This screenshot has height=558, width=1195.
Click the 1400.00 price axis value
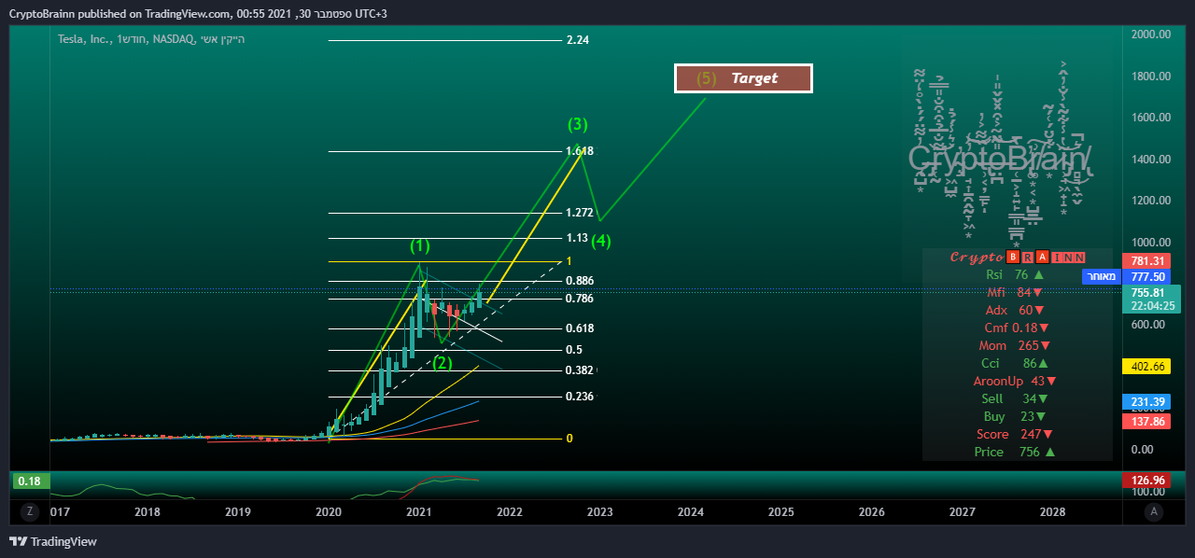point(1151,160)
